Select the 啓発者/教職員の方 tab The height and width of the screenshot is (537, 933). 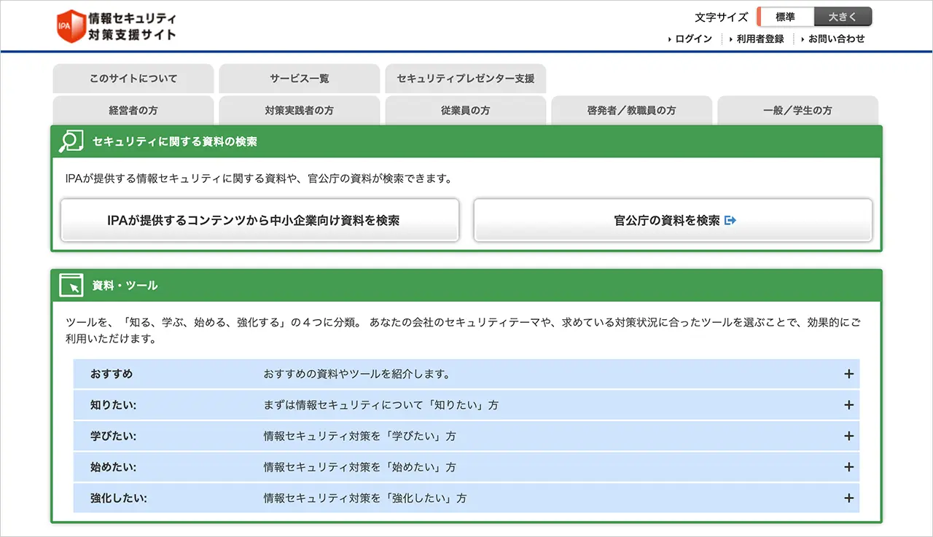point(632,111)
